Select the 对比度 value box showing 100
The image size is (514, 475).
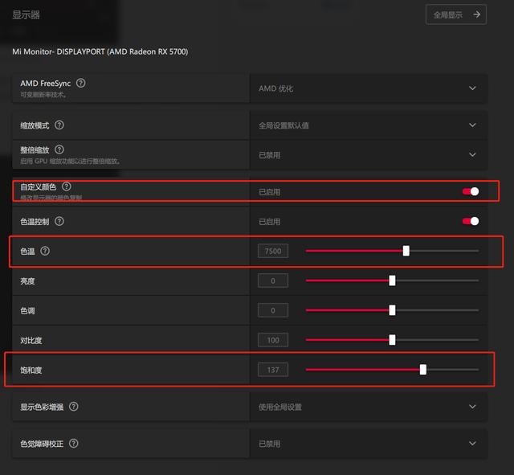273,340
